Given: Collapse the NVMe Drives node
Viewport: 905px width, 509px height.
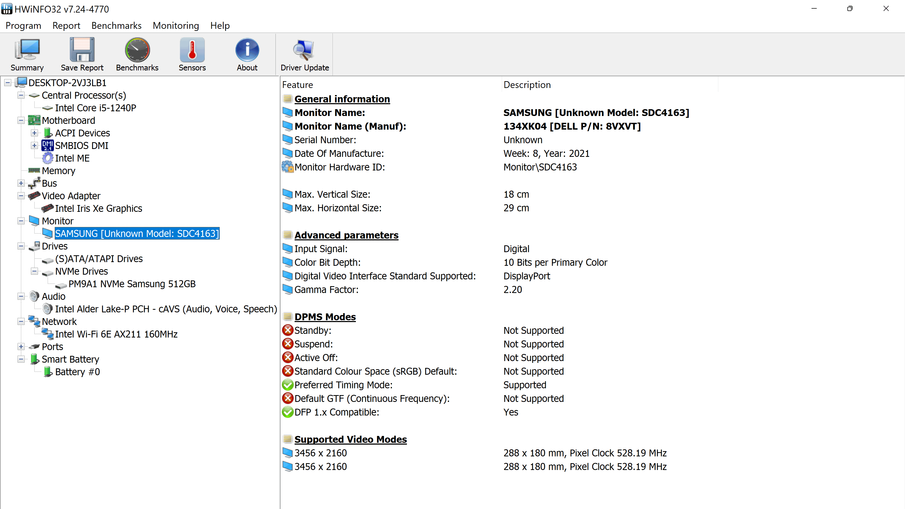Looking at the screenshot, I should [x=34, y=271].
